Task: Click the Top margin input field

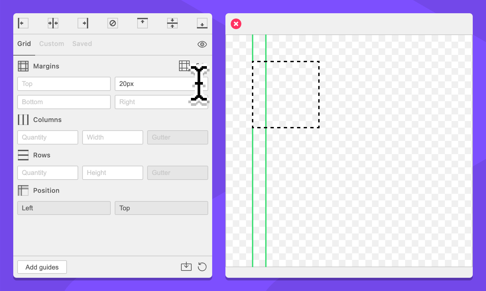Action: click(64, 84)
